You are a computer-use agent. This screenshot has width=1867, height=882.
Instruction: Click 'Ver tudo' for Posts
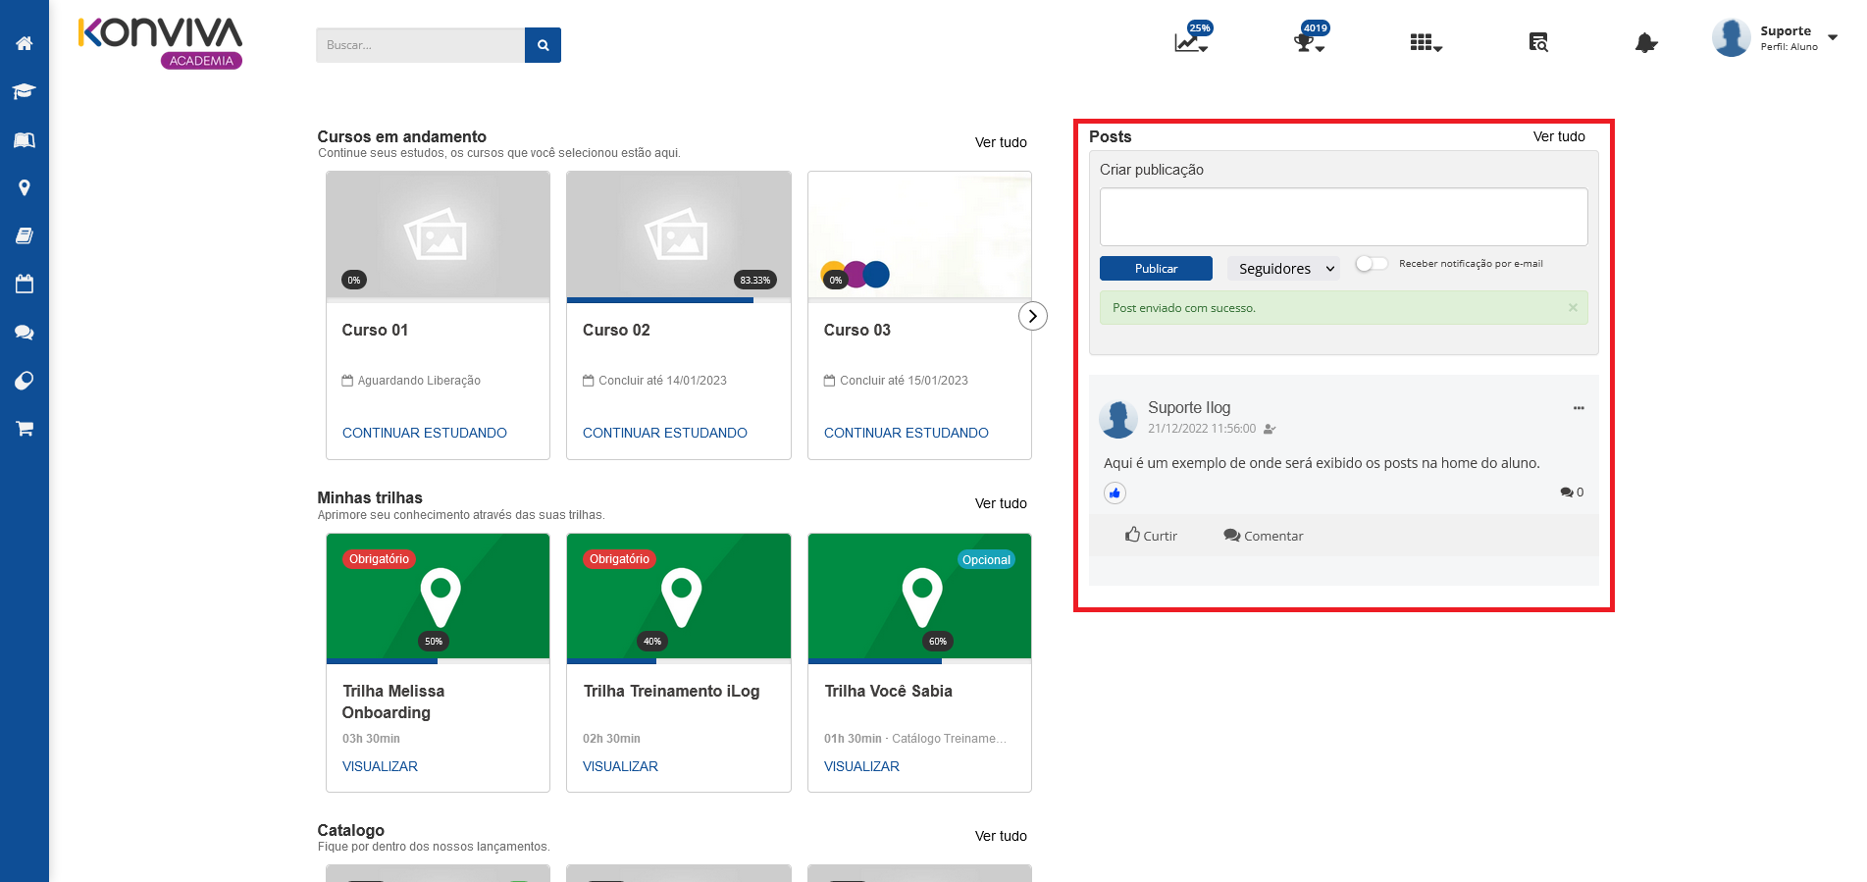[x=1559, y=136]
